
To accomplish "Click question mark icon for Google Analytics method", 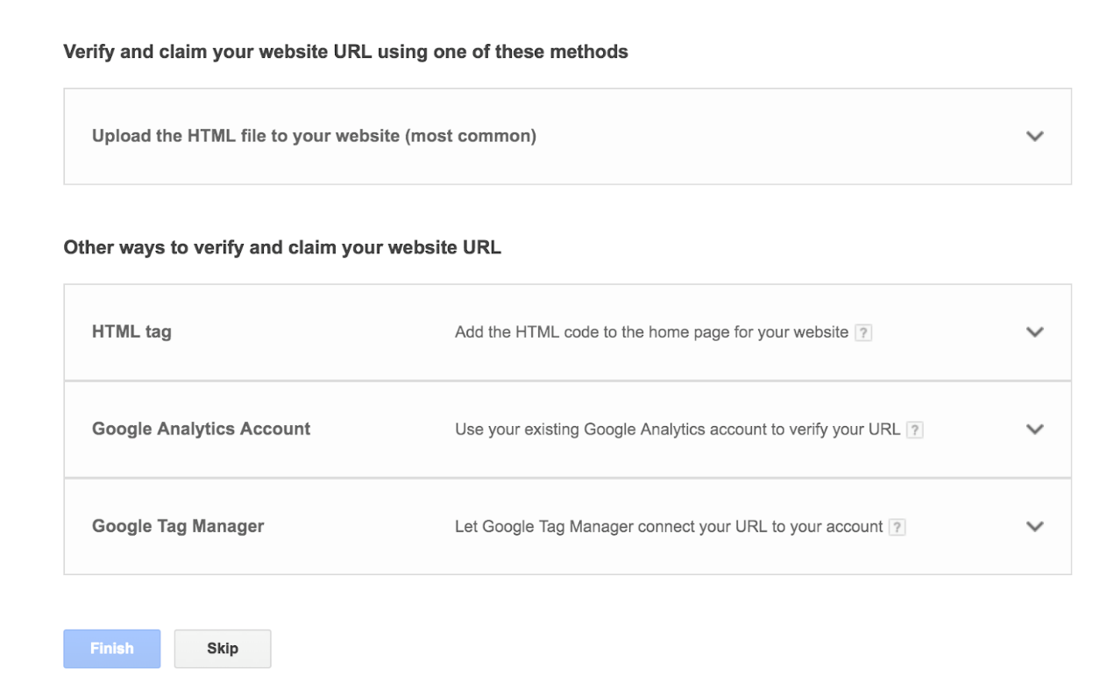I will (x=915, y=430).
